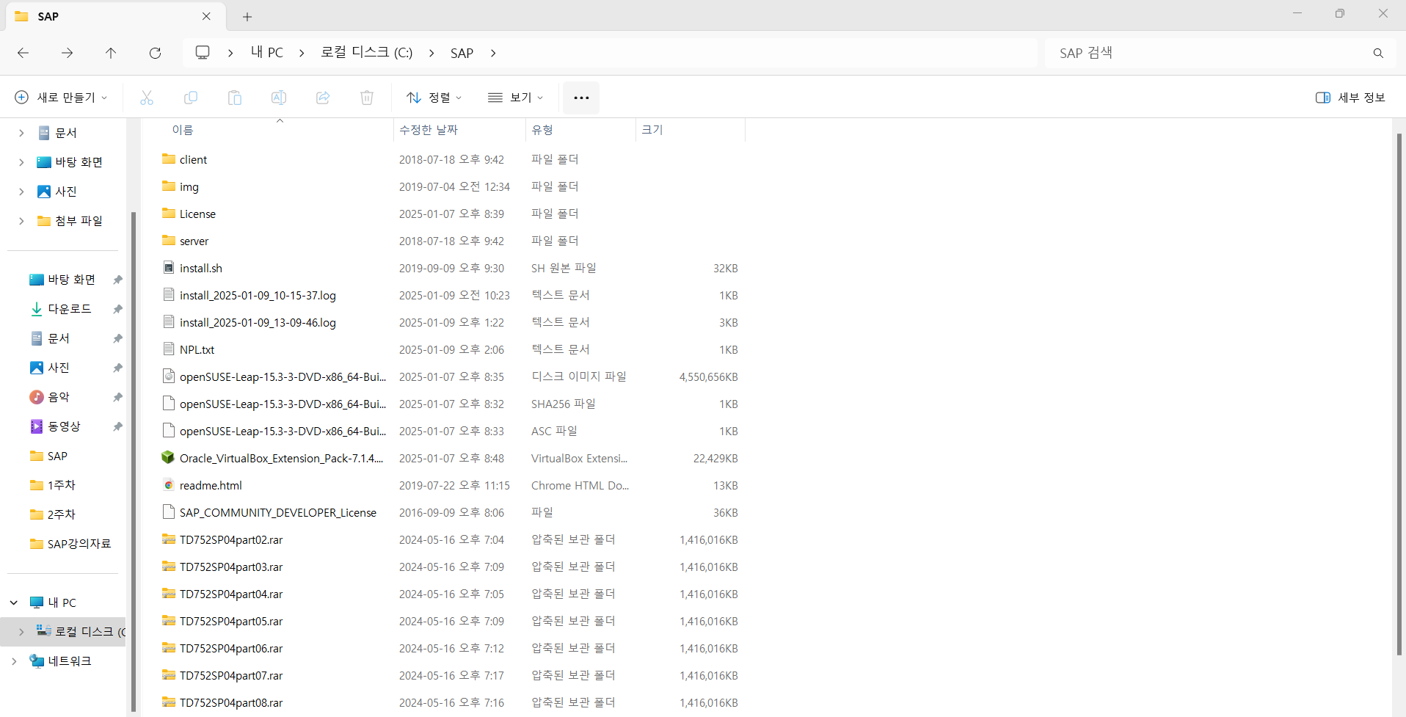
Task: Open 음악 in quick access
Action: click(x=59, y=397)
